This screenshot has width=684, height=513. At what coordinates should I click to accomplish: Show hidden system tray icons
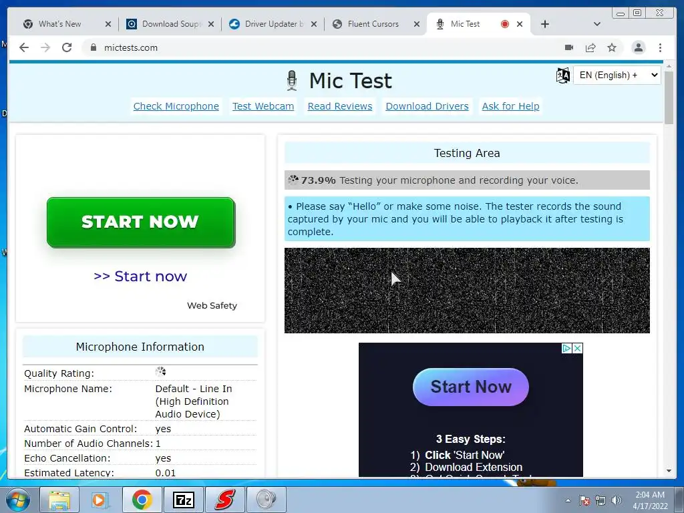(568, 500)
